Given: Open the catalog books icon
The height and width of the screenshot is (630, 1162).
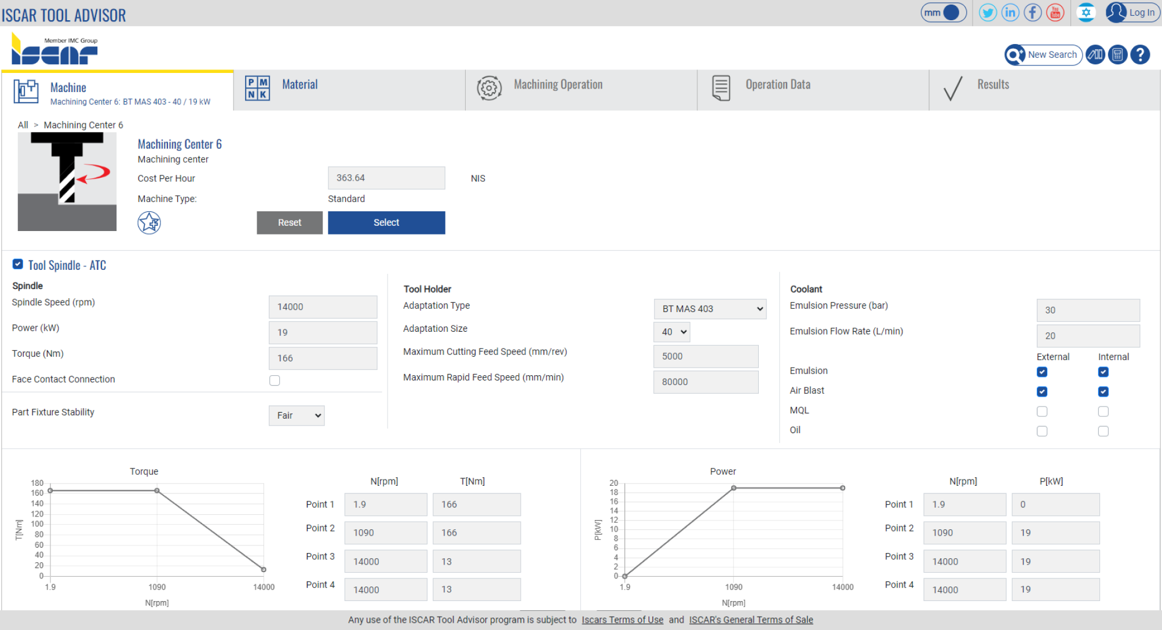Looking at the screenshot, I should 1095,55.
